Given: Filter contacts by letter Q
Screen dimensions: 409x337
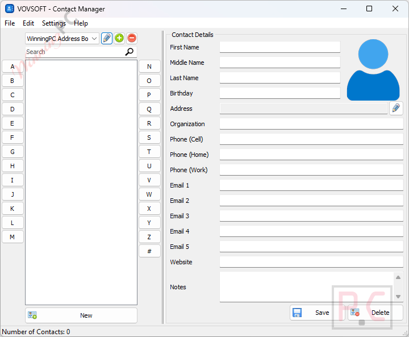Looking at the screenshot, I should point(149,109).
